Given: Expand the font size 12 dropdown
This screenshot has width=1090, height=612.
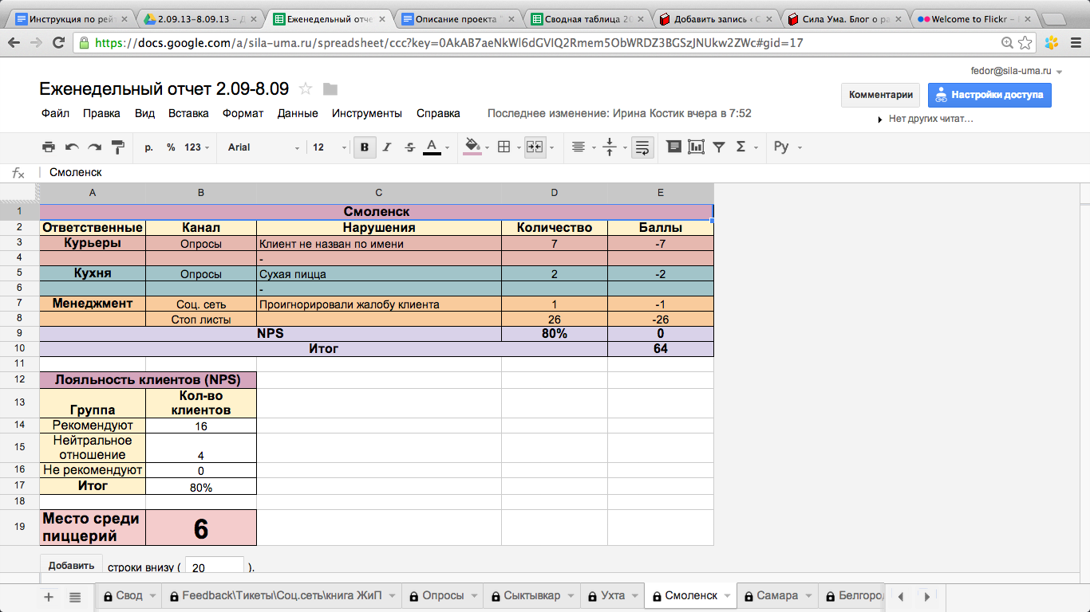Looking at the screenshot, I should click(330, 147).
